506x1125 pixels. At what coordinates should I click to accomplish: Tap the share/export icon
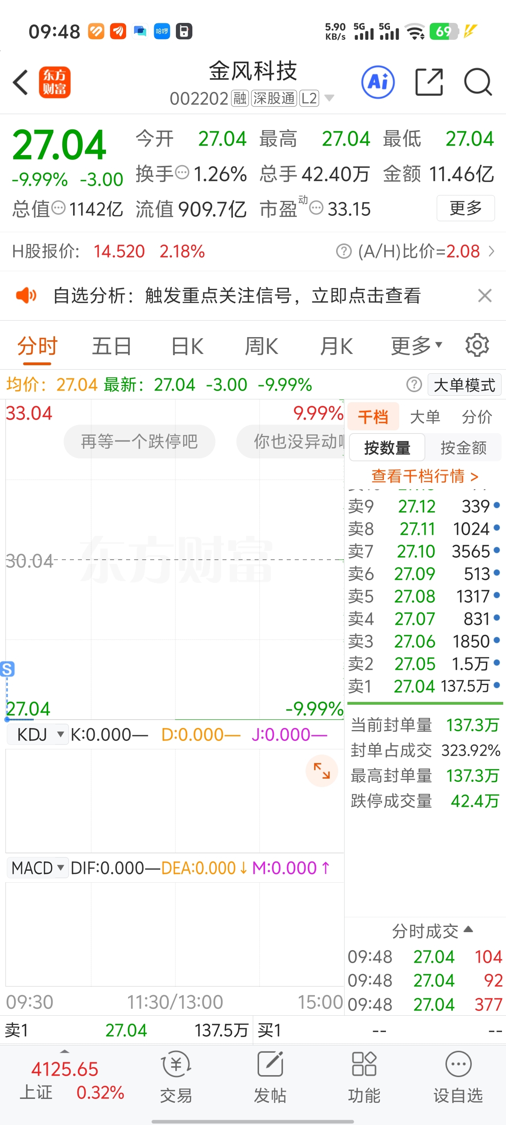point(429,82)
